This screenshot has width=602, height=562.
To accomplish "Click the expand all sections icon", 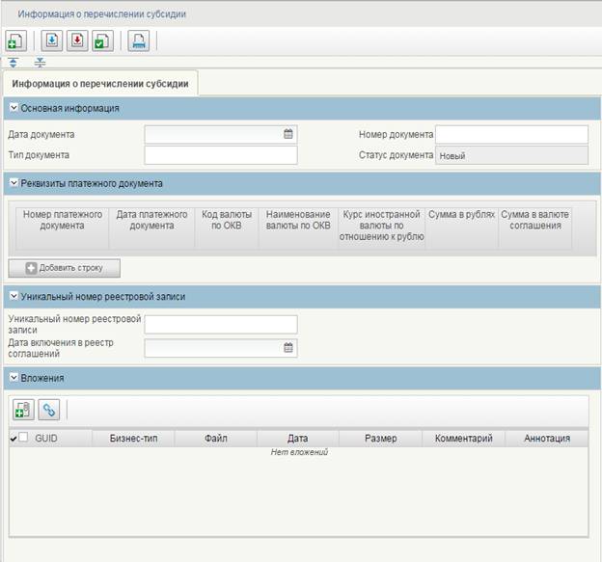I will click(14, 63).
